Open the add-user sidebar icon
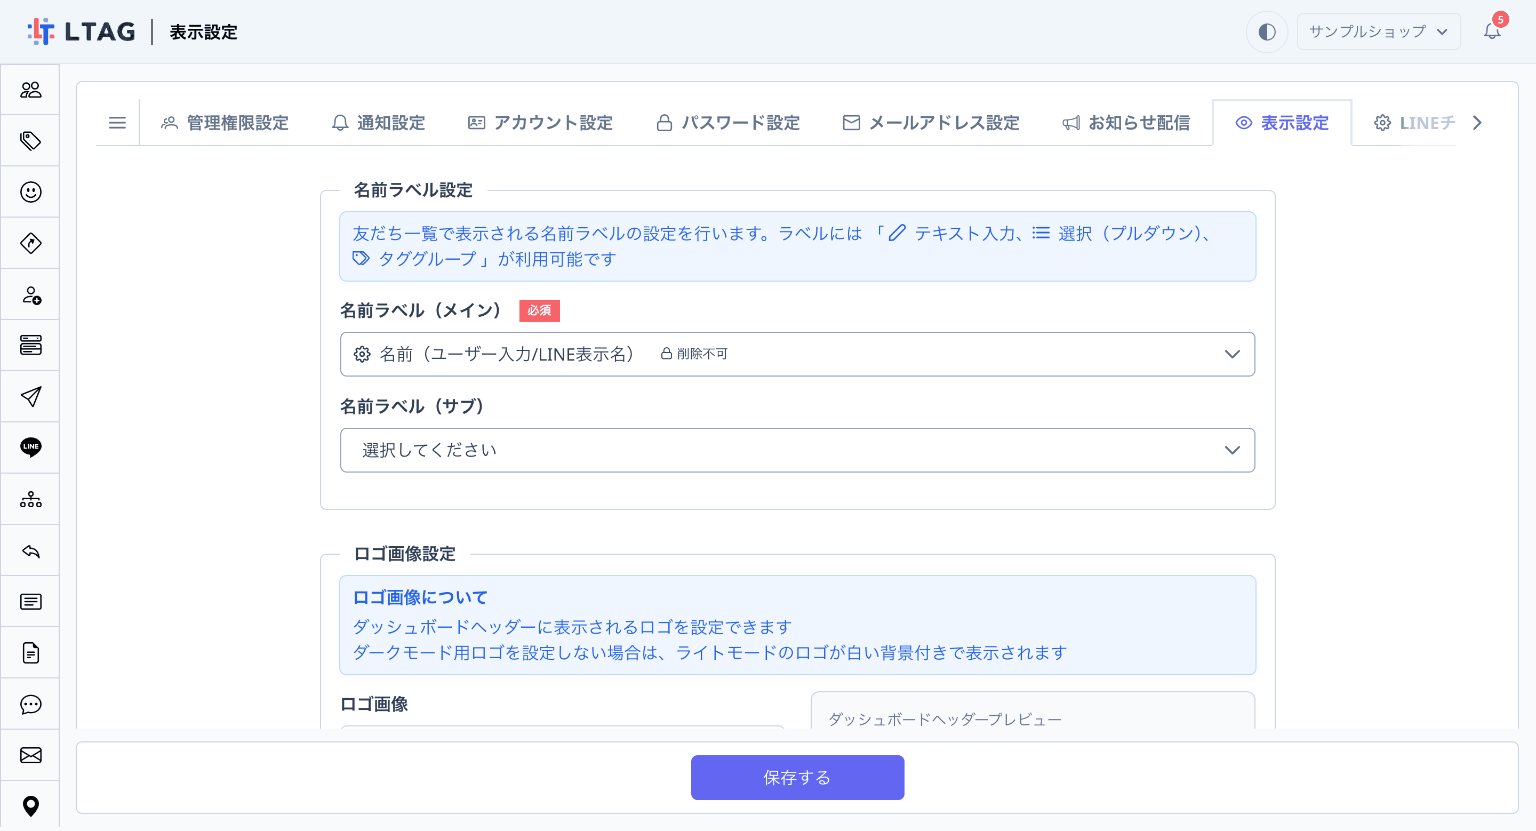1536x831 pixels. coord(30,294)
